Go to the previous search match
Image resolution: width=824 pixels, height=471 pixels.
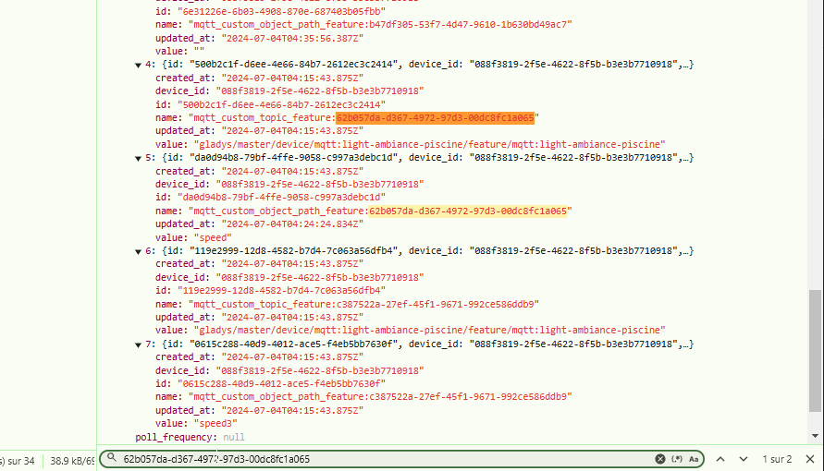719,459
